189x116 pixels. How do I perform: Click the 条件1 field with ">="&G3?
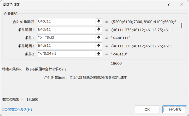pyautogui.click(x=67, y=38)
